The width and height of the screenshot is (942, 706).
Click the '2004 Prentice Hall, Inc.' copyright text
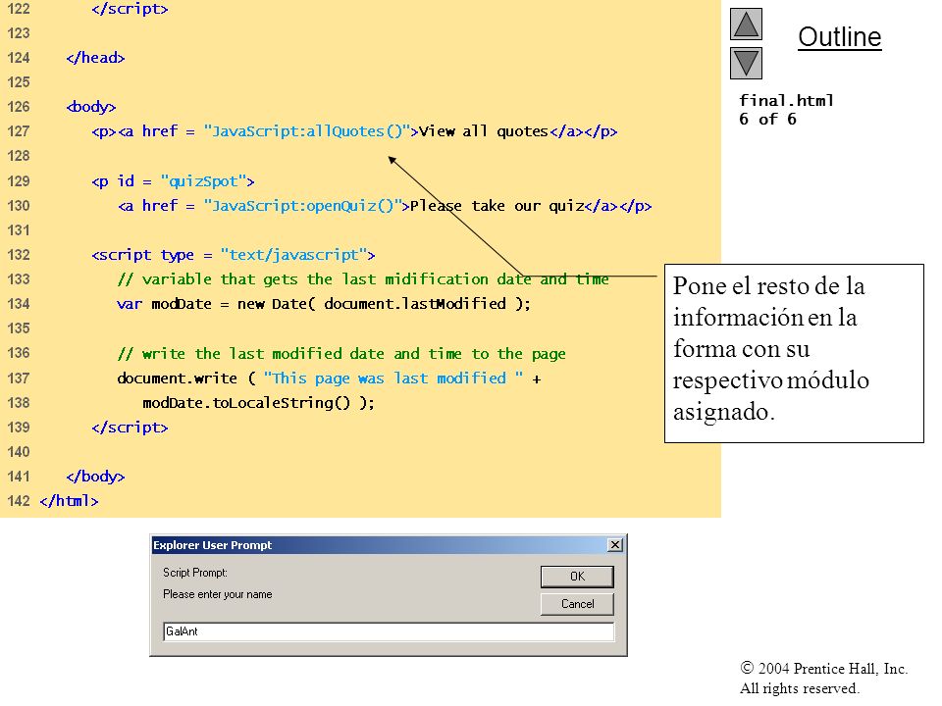tap(823, 668)
